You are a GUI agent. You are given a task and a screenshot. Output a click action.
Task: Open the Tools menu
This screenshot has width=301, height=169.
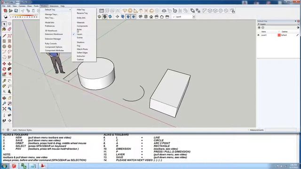click(36, 6)
